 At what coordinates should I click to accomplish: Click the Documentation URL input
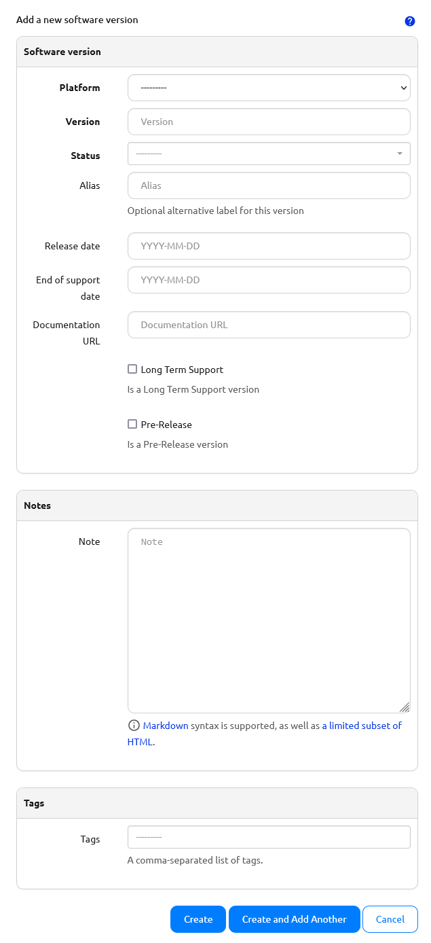[268, 325]
